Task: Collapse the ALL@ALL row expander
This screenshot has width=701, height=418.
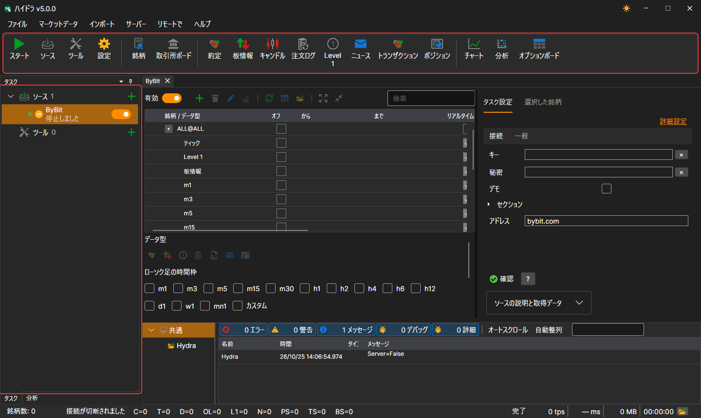Action: click(168, 129)
